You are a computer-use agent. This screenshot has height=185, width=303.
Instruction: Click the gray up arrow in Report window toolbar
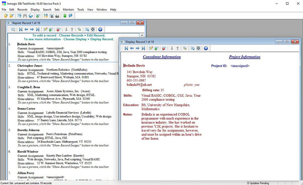pos(72,29)
